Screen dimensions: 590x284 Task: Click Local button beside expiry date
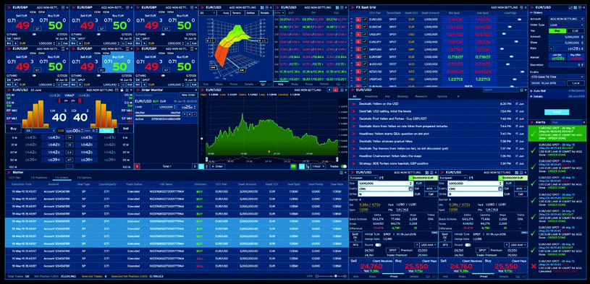[576, 82]
